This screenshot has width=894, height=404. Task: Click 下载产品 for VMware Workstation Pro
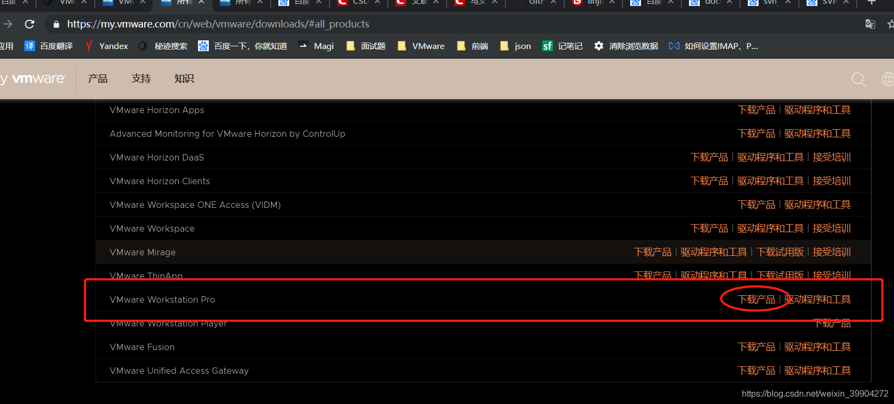pos(756,299)
